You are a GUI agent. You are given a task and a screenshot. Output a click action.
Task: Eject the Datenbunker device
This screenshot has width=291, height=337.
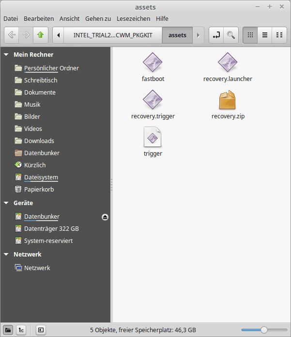click(105, 217)
